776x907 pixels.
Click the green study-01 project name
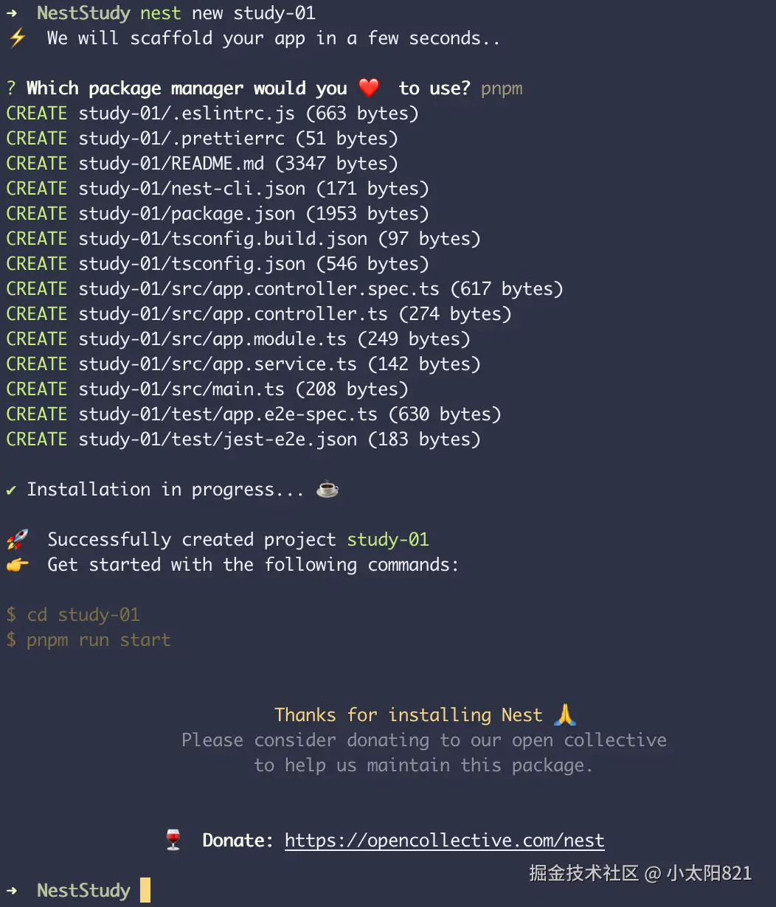[388, 540]
